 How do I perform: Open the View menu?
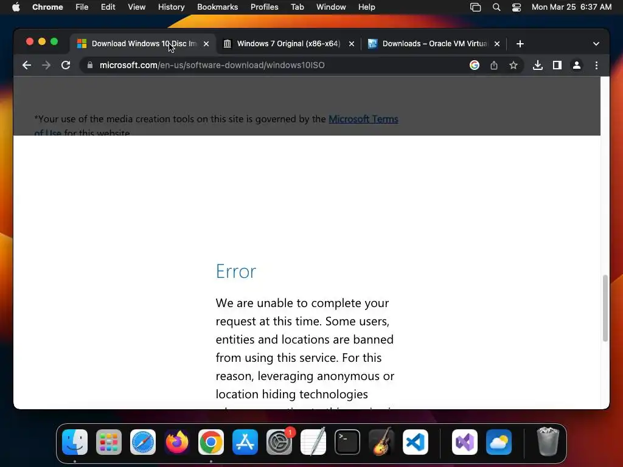pyautogui.click(x=136, y=7)
